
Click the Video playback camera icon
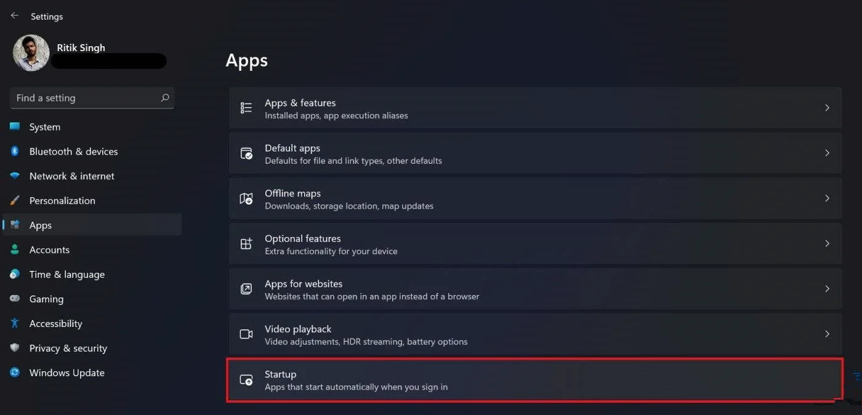click(246, 334)
